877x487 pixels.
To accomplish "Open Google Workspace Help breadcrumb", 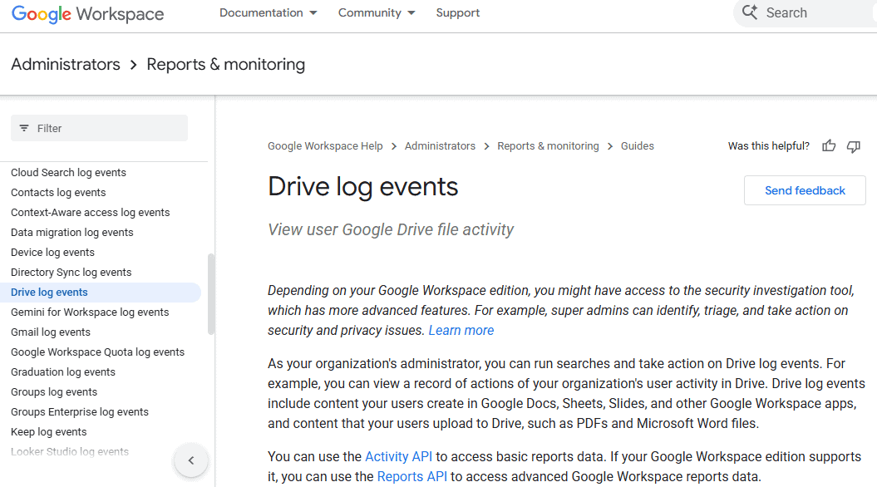I will tap(325, 146).
